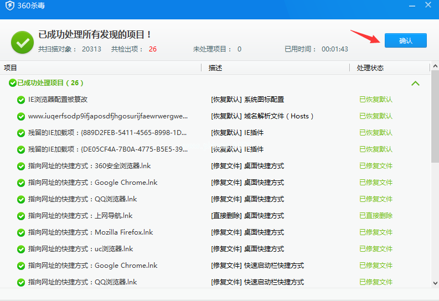Click 已恢复默认 status of the Hosts entry
Screen dimensions: 439x301
point(375,116)
